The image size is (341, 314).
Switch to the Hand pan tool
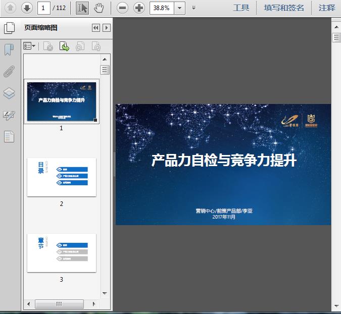[99, 8]
